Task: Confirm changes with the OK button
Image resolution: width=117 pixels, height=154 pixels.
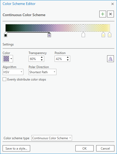Action: click(x=84, y=148)
